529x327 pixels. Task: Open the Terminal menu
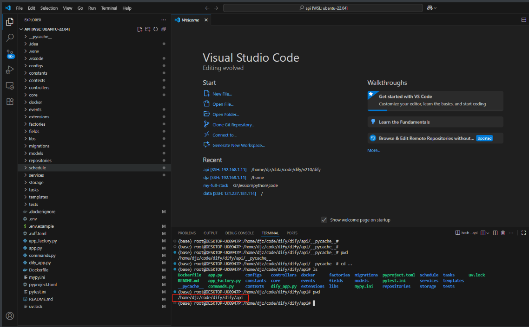pos(109,8)
